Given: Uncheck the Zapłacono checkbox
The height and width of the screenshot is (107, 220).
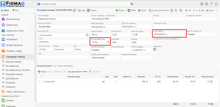Looking at the screenshot, I should 155,49.
